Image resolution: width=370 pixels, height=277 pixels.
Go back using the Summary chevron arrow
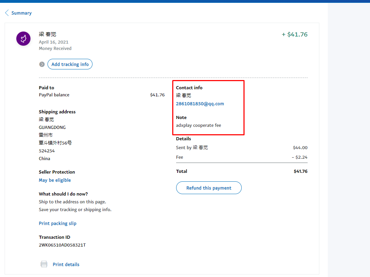click(x=7, y=13)
